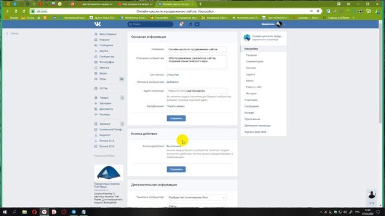Open 'Новости' in left menu
Viewport: 385px width, 216px height.
click(105, 40)
